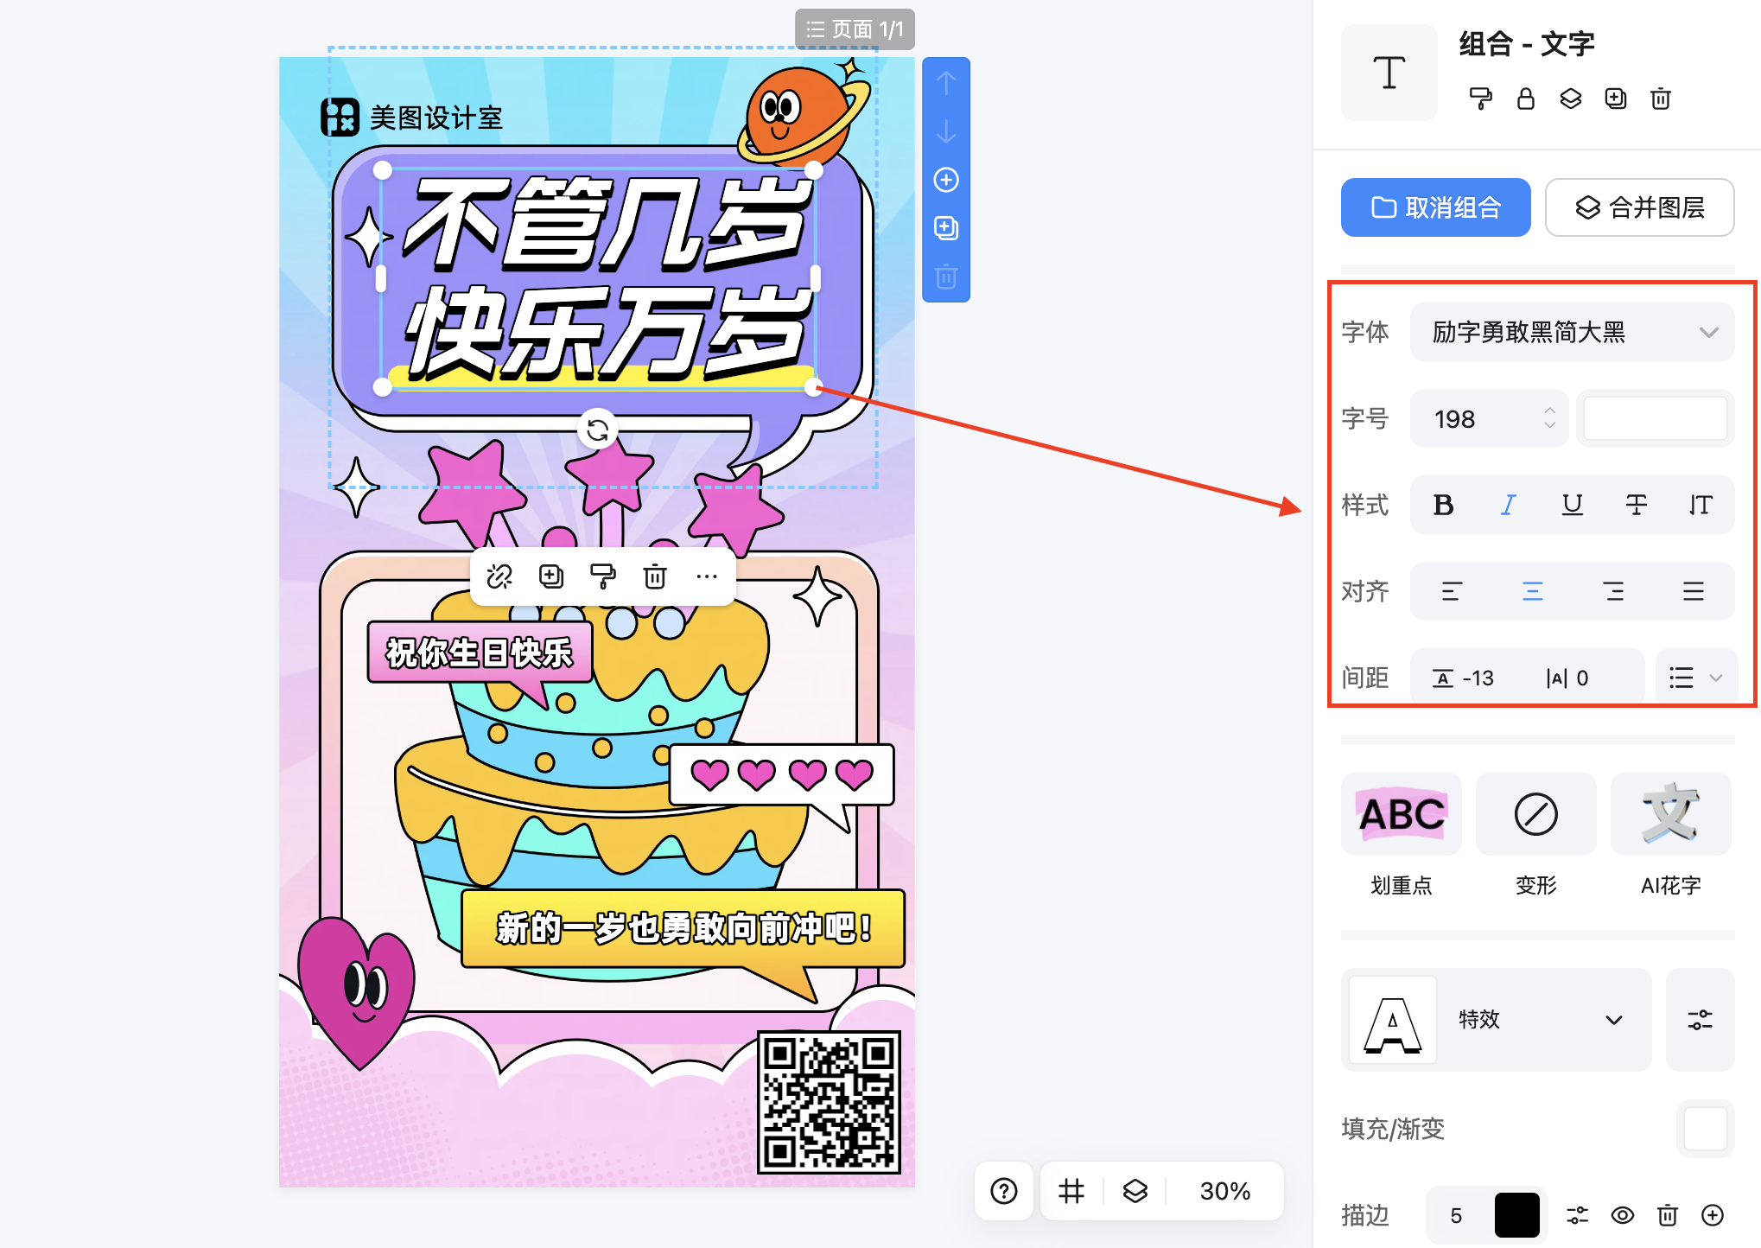The image size is (1761, 1248).
Task: Select the format painter icon in the panel
Action: (x=1480, y=99)
